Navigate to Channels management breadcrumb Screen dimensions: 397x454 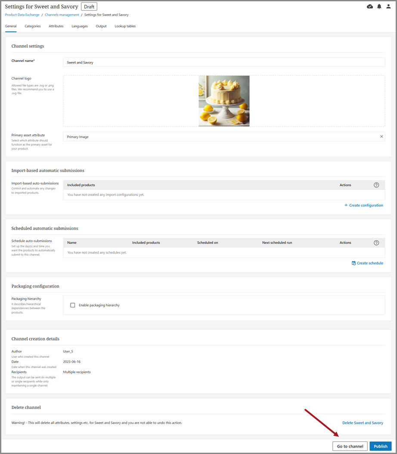tap(62, 15)
